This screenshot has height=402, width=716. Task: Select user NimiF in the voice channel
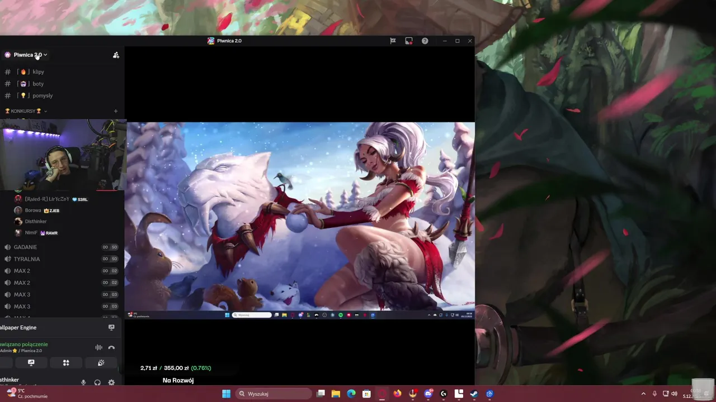[37, 233]
